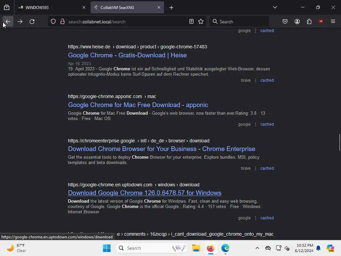Click the page's vertical scrollbar thumb
The image size is (341, 256).
339,142
